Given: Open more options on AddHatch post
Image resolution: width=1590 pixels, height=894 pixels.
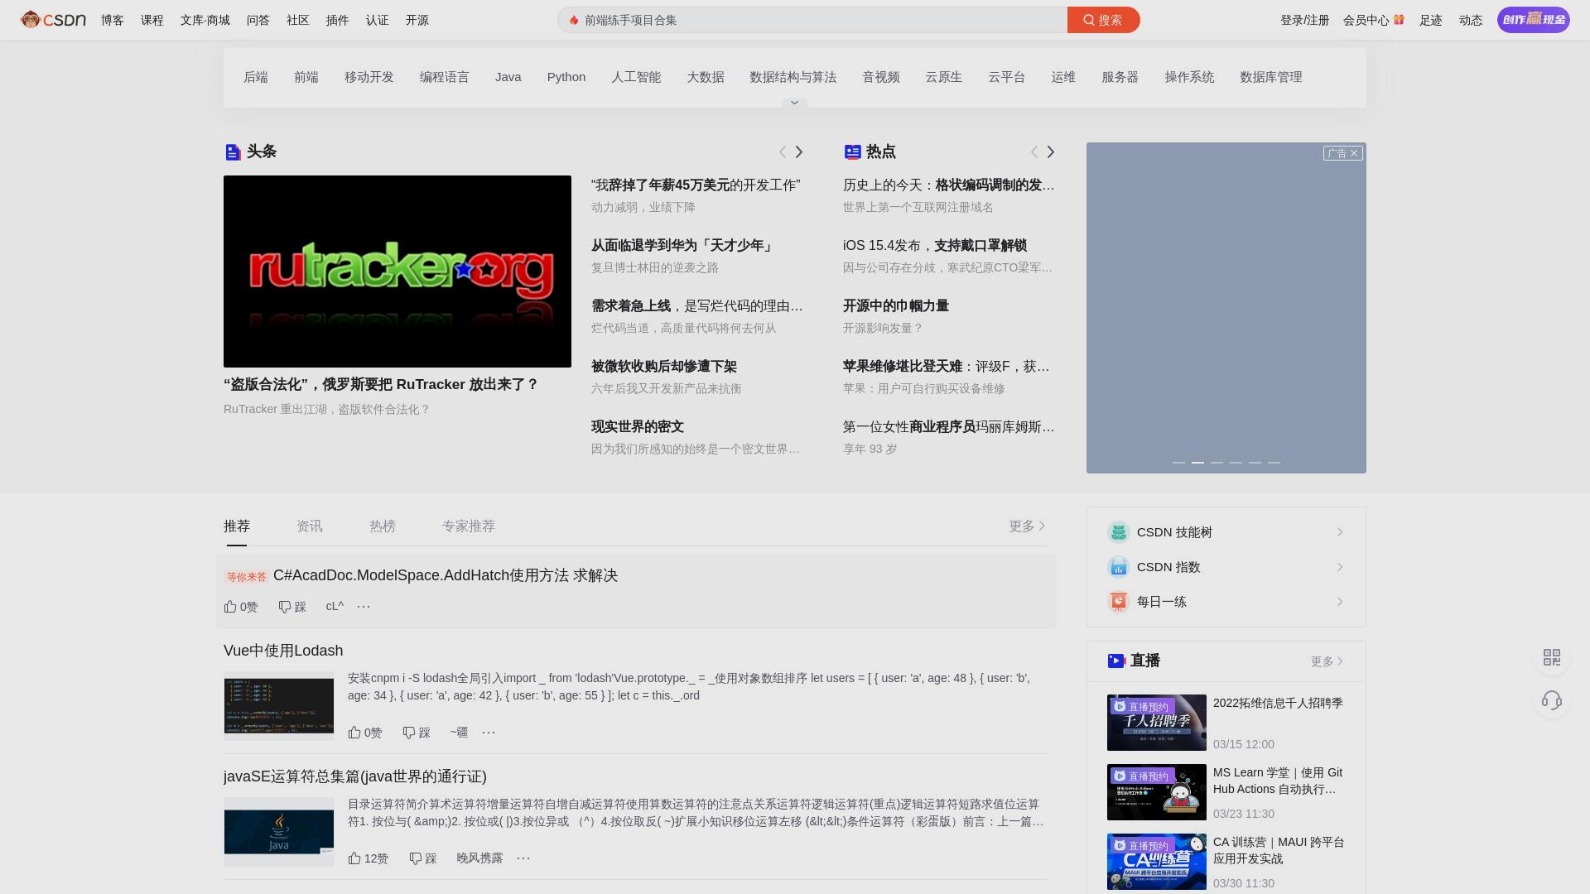Looking at the screenshot, I should coord(364,607).
